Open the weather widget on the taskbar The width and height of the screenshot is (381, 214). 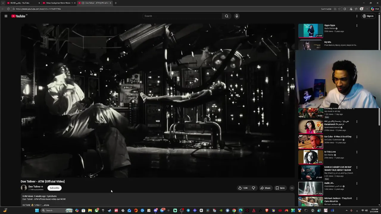click(x=5, y=210)
